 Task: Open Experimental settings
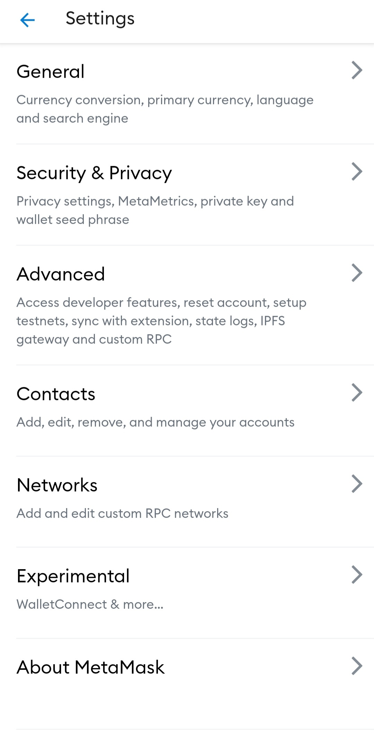[73, 576]
